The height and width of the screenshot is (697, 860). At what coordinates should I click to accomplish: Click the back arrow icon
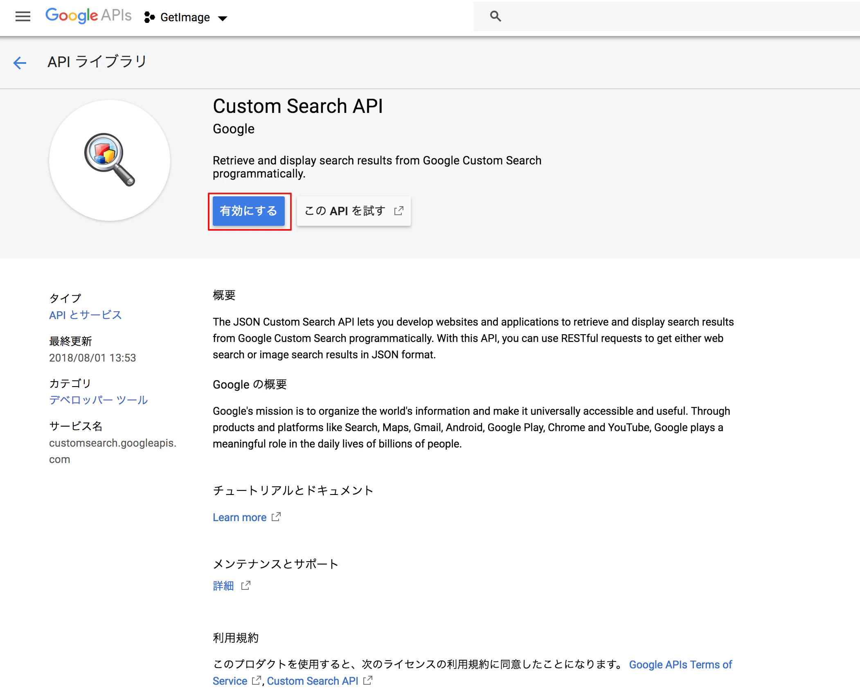pyautogui.click(x=20, y=63)
